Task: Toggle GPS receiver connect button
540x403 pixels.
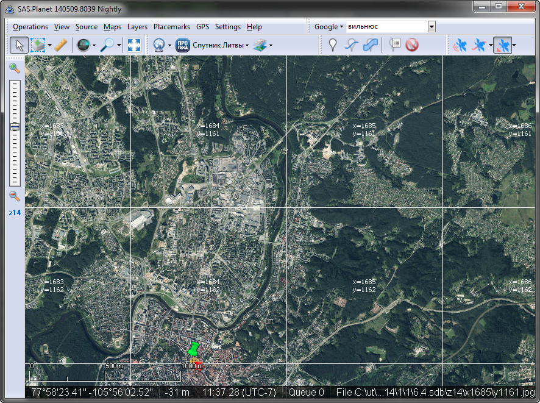Action: click(460, 45)
